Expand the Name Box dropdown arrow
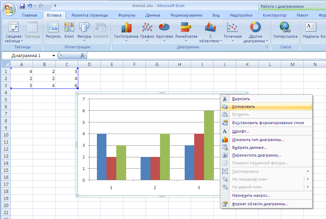 tap(54, 55)
